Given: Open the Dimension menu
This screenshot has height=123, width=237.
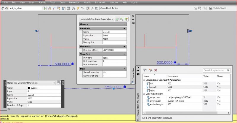Looking at the screenshot, I should tap(74, 2).
